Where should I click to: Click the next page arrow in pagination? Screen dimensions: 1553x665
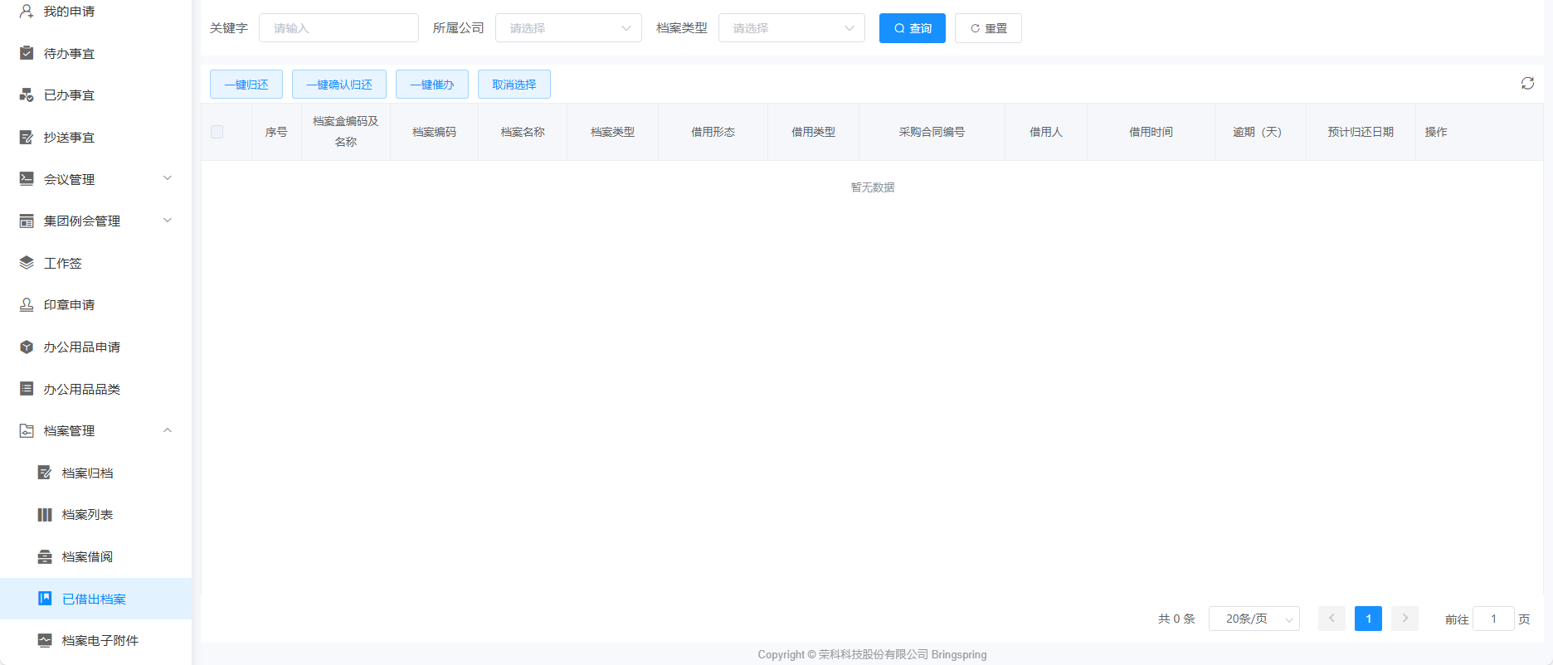pyautogui.click(x=1405, y=619)
